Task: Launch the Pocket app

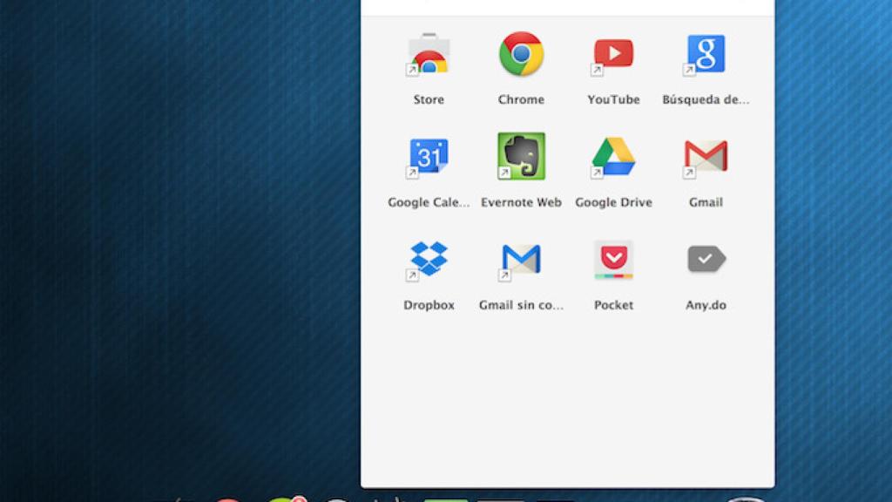Action: coord(613,259)
